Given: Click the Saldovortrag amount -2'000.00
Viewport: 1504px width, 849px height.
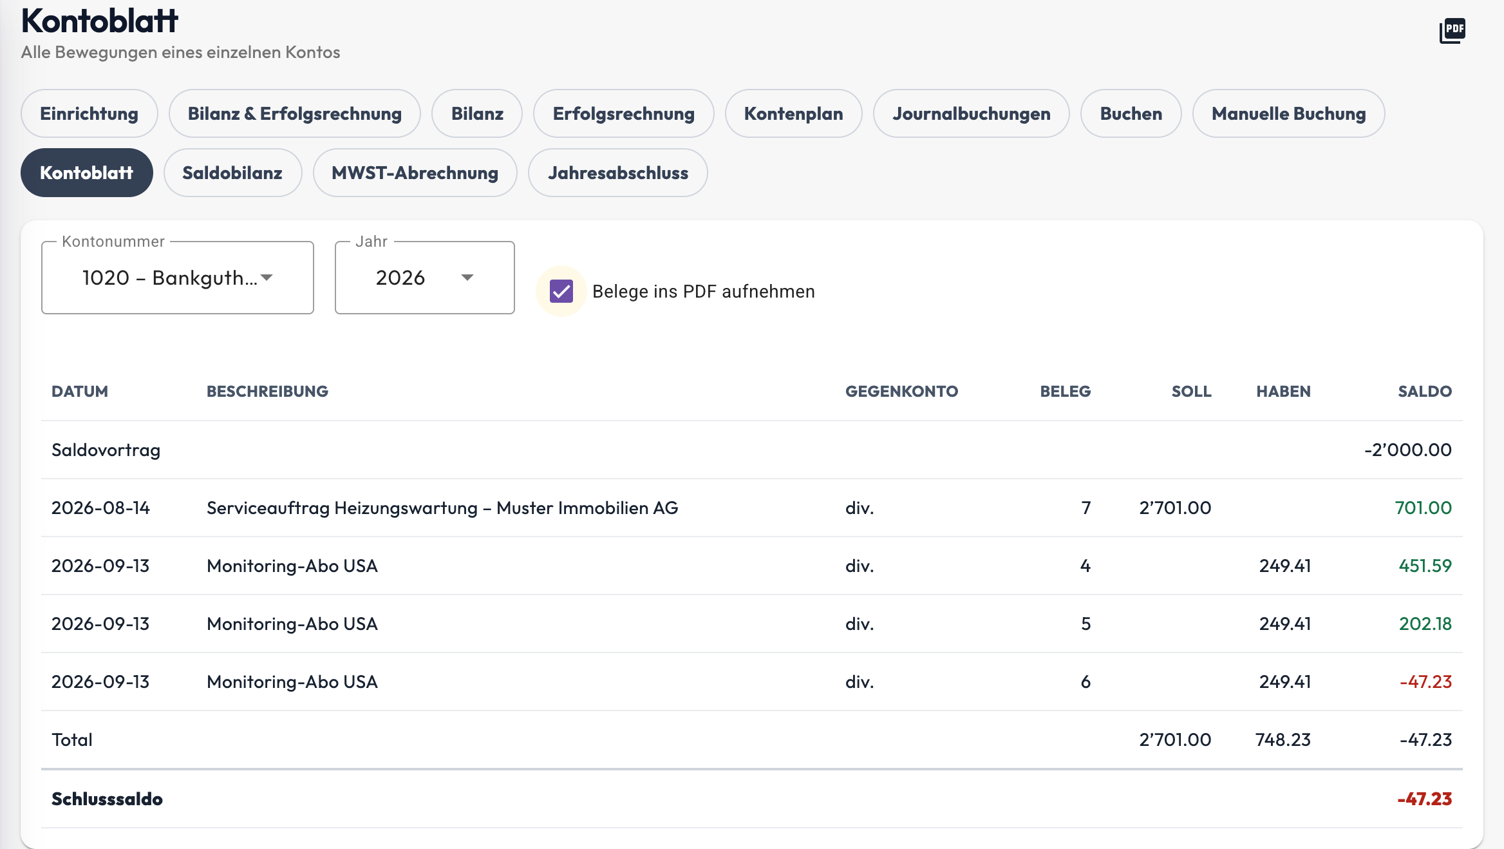Looking at the screenshot, I should point(1408,450).
